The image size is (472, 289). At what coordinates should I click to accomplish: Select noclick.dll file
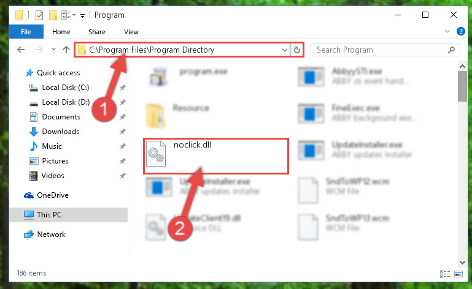(216, 156)
